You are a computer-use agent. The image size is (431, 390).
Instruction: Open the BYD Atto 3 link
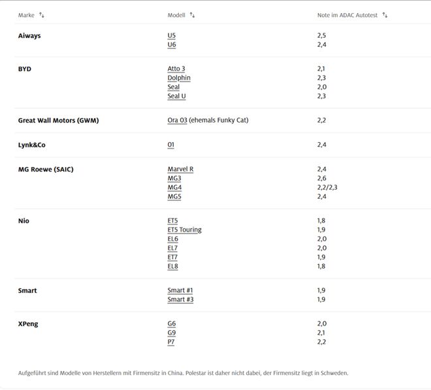[x=176, y=69]
